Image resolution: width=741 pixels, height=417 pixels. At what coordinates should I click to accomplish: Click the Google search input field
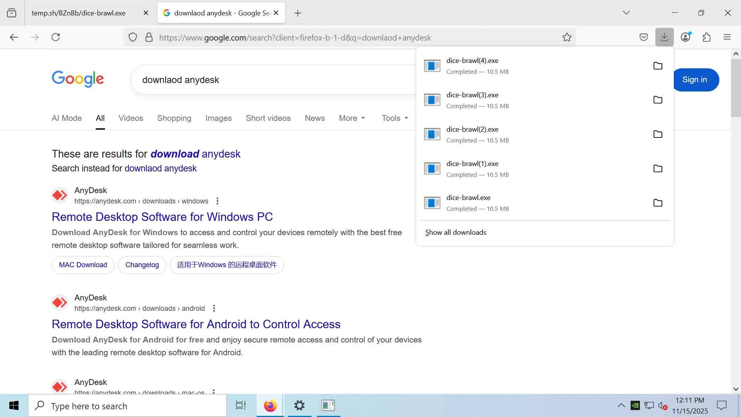270,80
